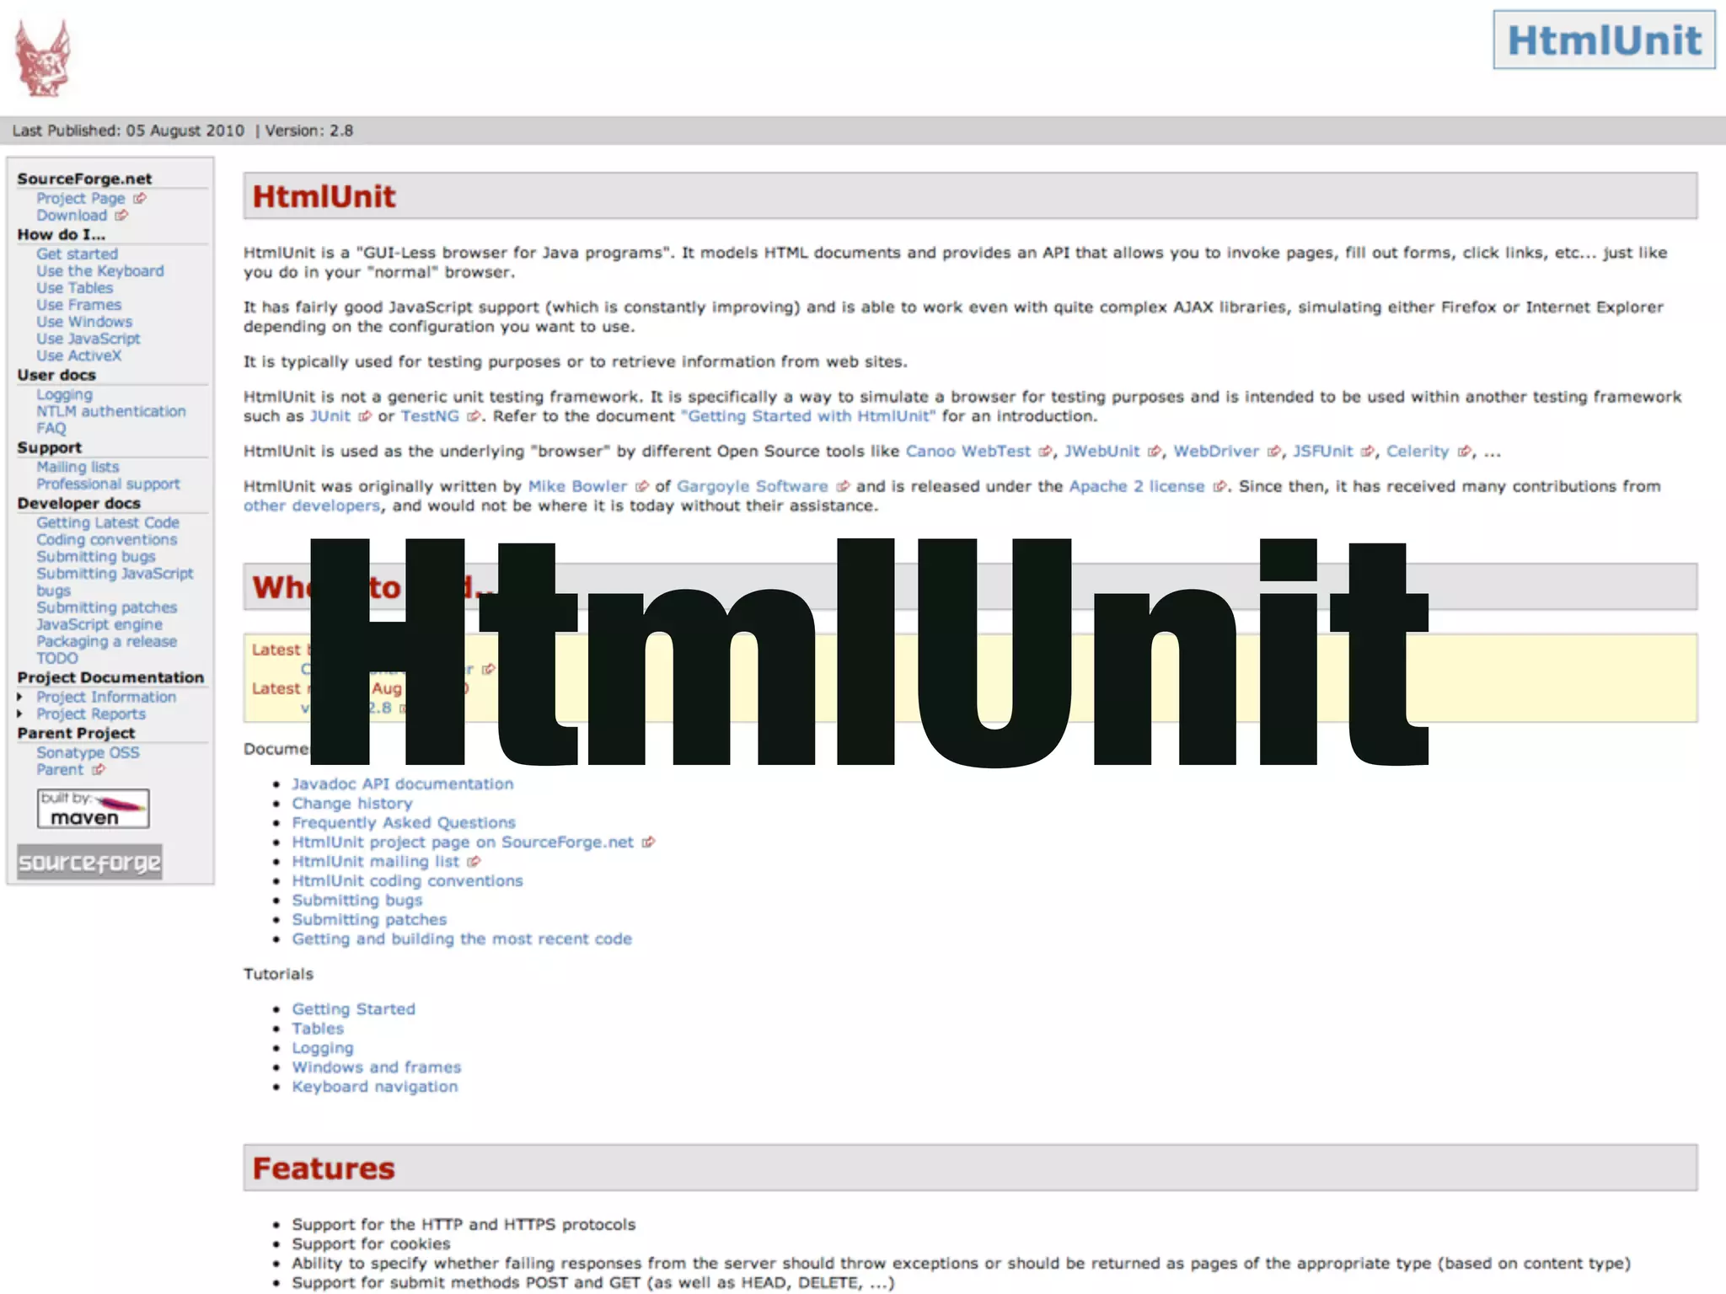Follow the TestNG link

(x=430, y=416)
